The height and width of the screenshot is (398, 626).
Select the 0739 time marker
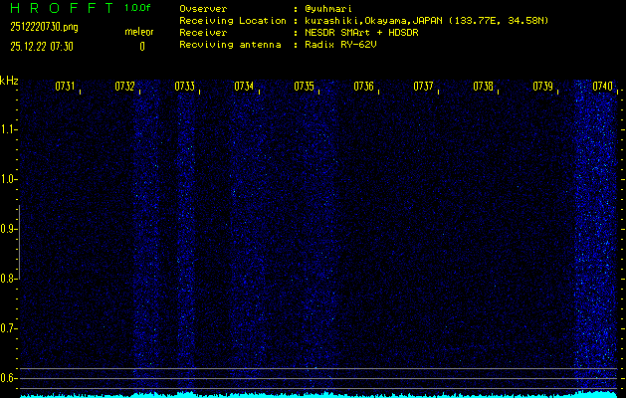(x=542, y=87)
